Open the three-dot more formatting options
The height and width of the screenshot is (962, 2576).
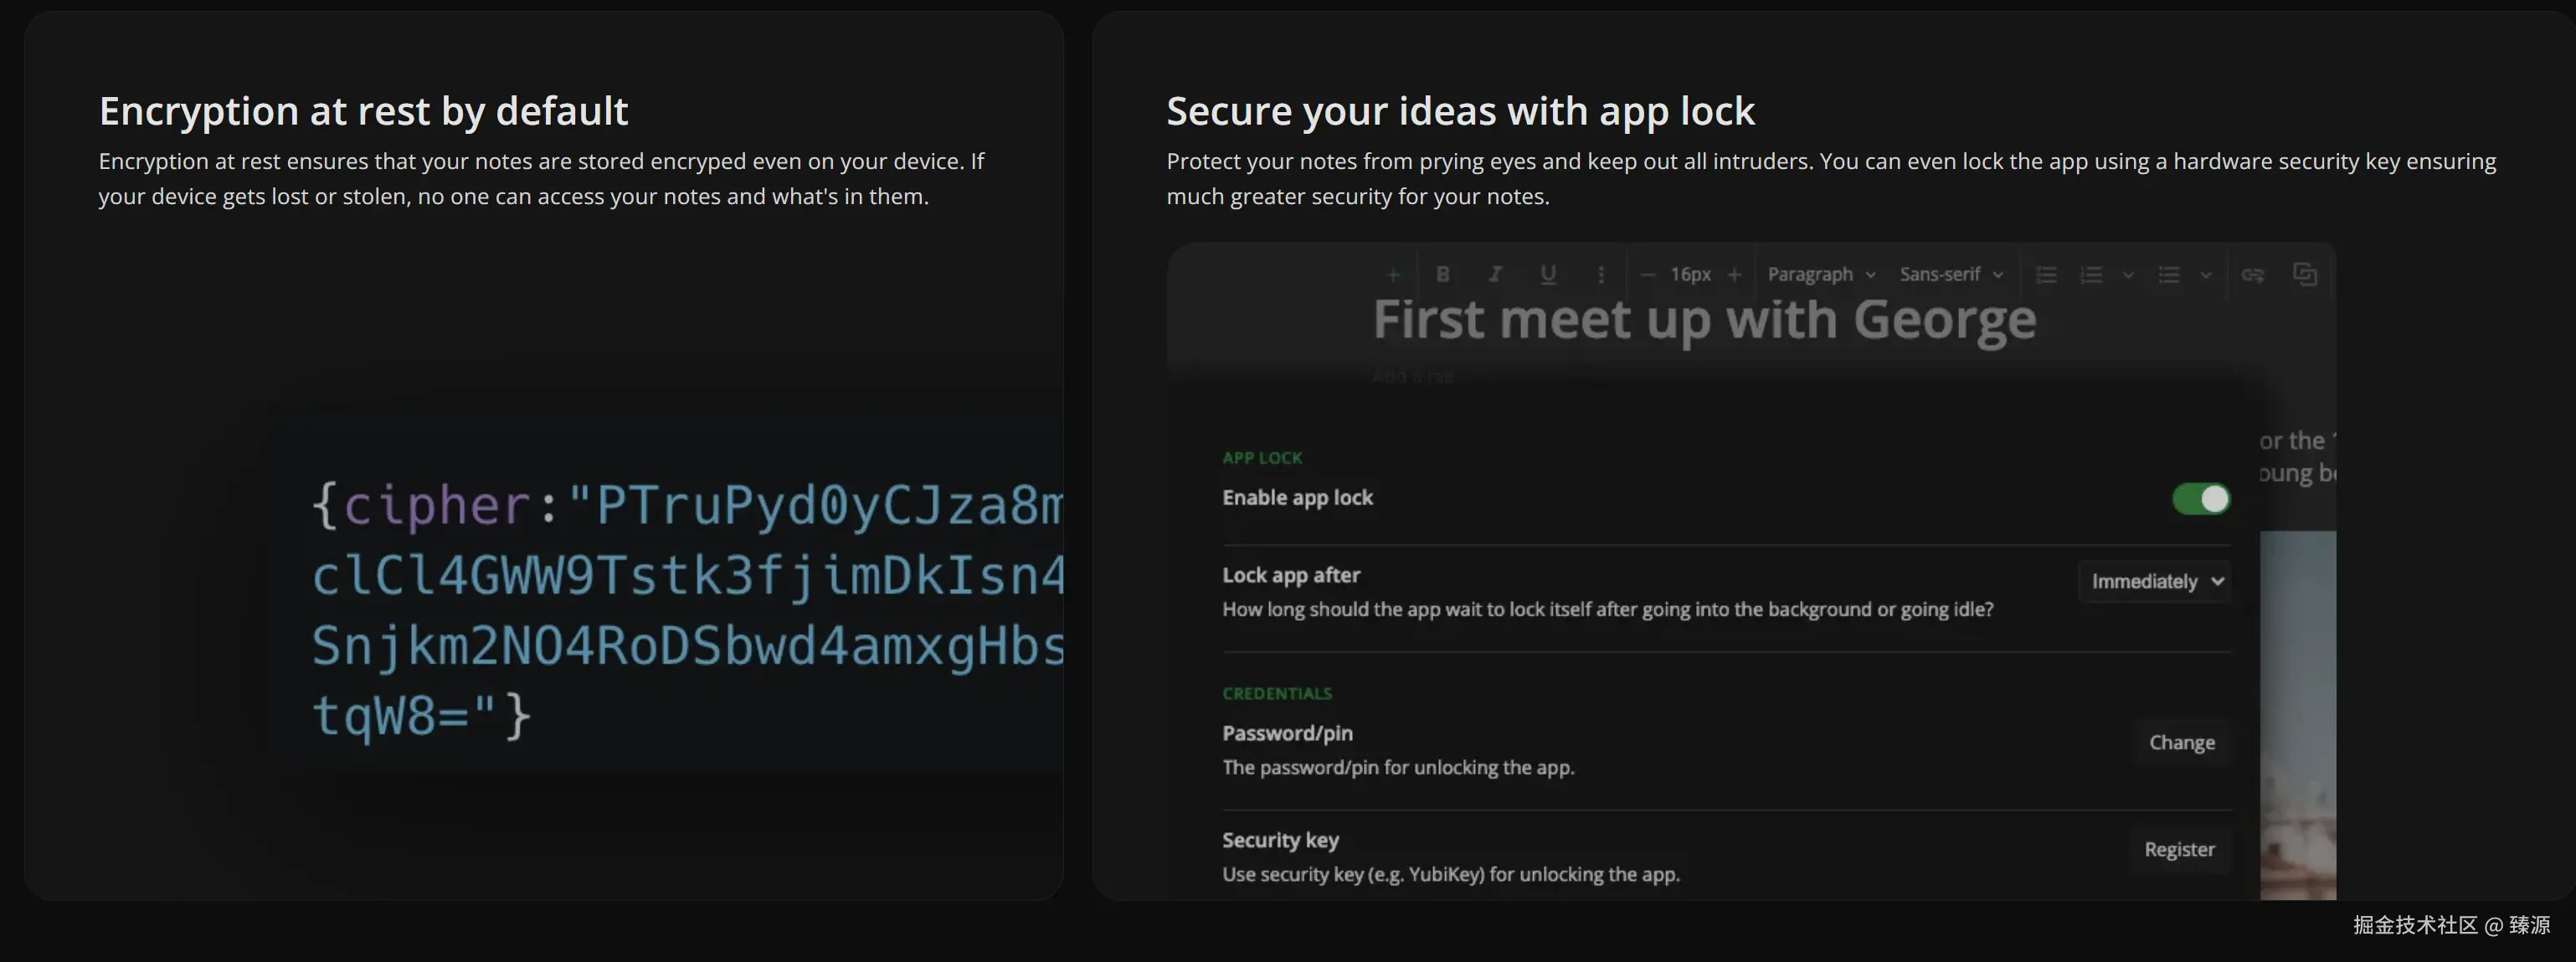[x=1601, y=274]
